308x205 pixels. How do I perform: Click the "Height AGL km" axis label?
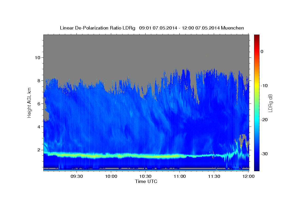pos(30,102)
